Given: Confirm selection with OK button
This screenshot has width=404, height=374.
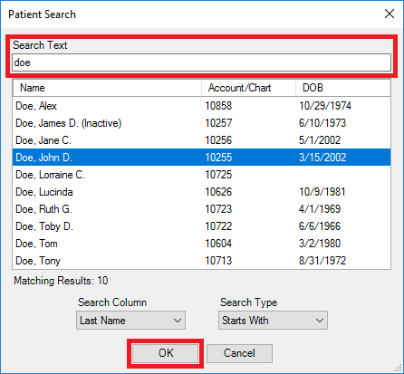Looking at the screenshot, I should coord(166,353).
